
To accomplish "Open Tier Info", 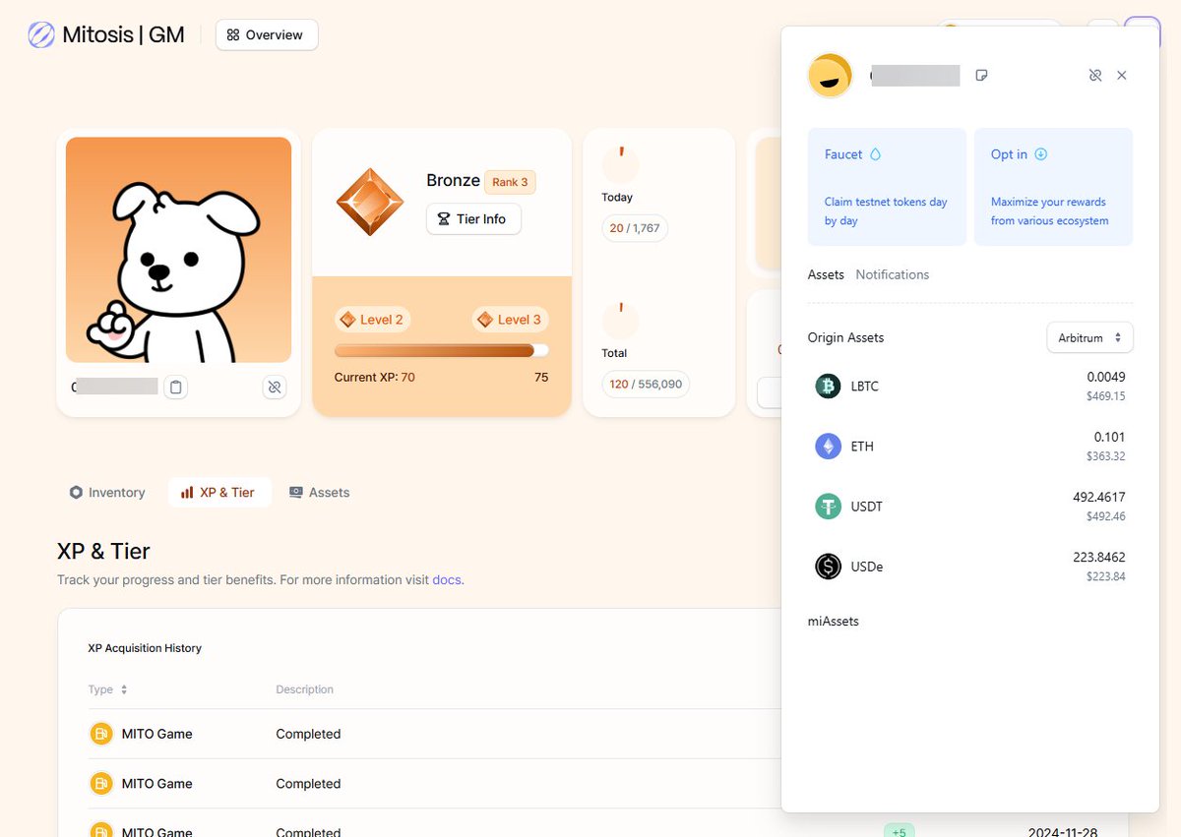I will click(x=473, y=218).
